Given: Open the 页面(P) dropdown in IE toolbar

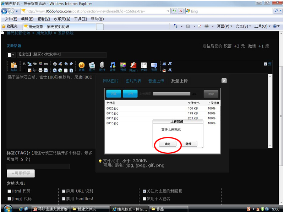Looking at the screenshot, I should point(224,26).
